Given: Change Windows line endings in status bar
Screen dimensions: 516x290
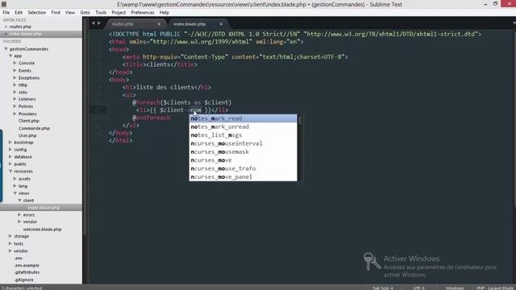Looking at the screenshot, I should (455, 288).
